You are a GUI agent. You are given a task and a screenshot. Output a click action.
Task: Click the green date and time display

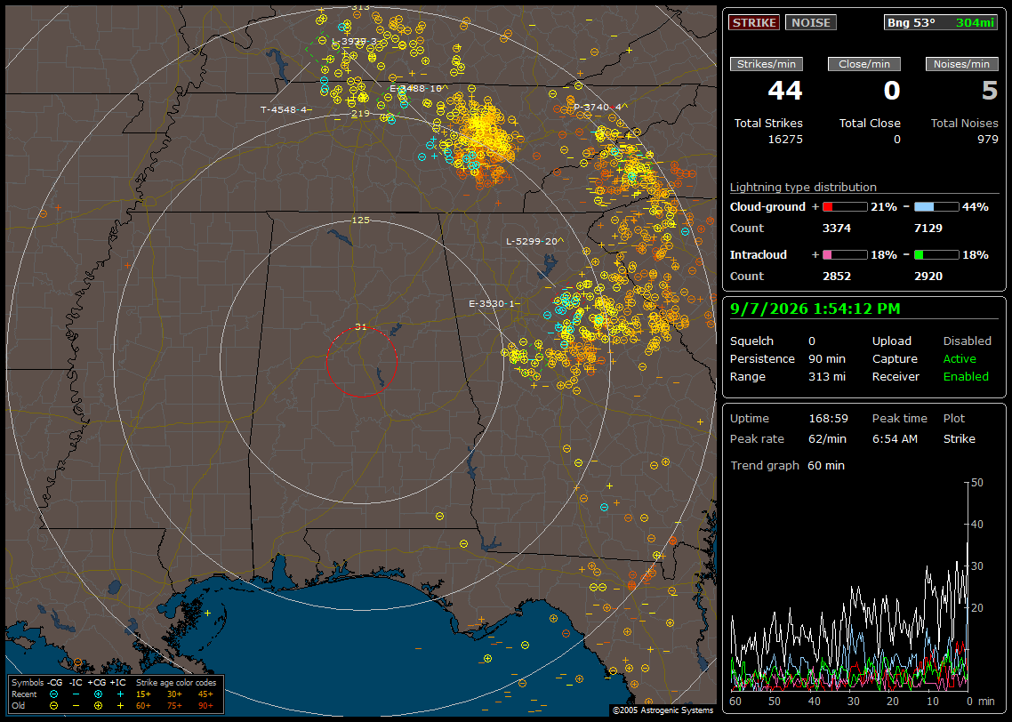pyautogui.click(x=815, y=309)
